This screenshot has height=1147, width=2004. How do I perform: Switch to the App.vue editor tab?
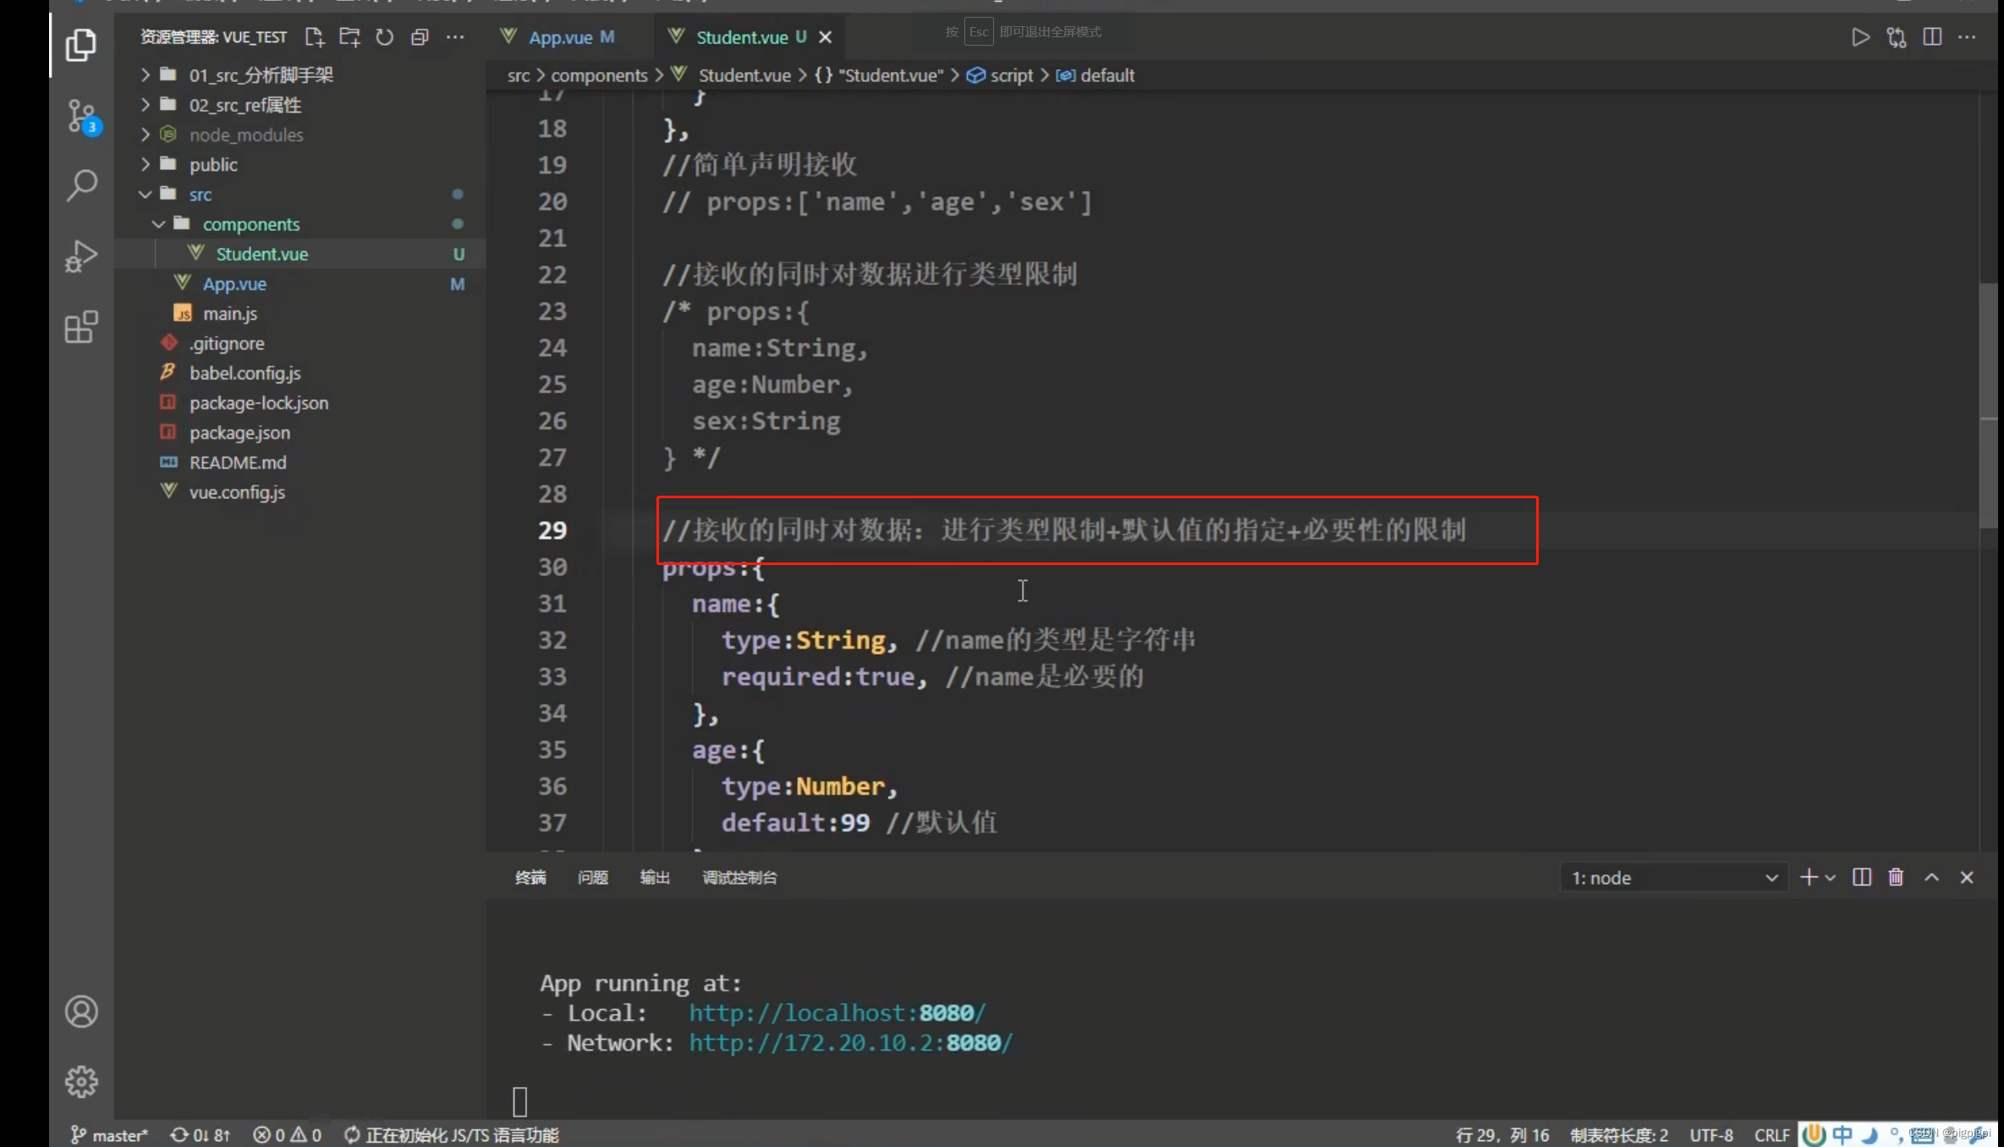[x=559, y=37]
